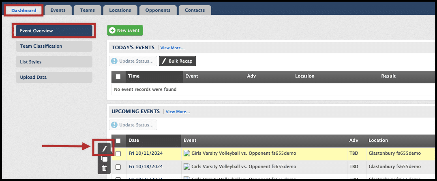Viewport: 437px width, 181px height.
Task: Click the Result column header
Action: 388,76
